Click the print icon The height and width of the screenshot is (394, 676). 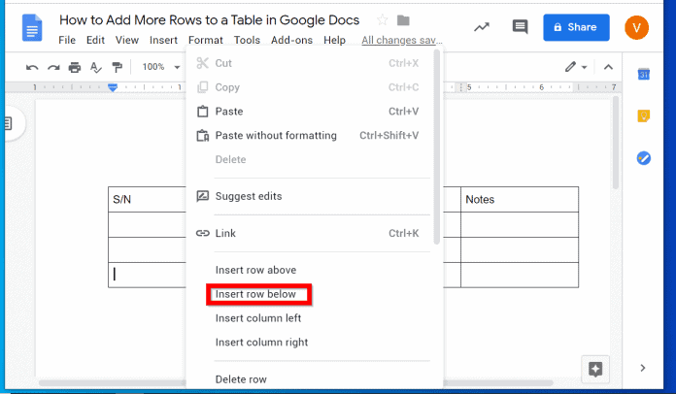click(75, 67)
